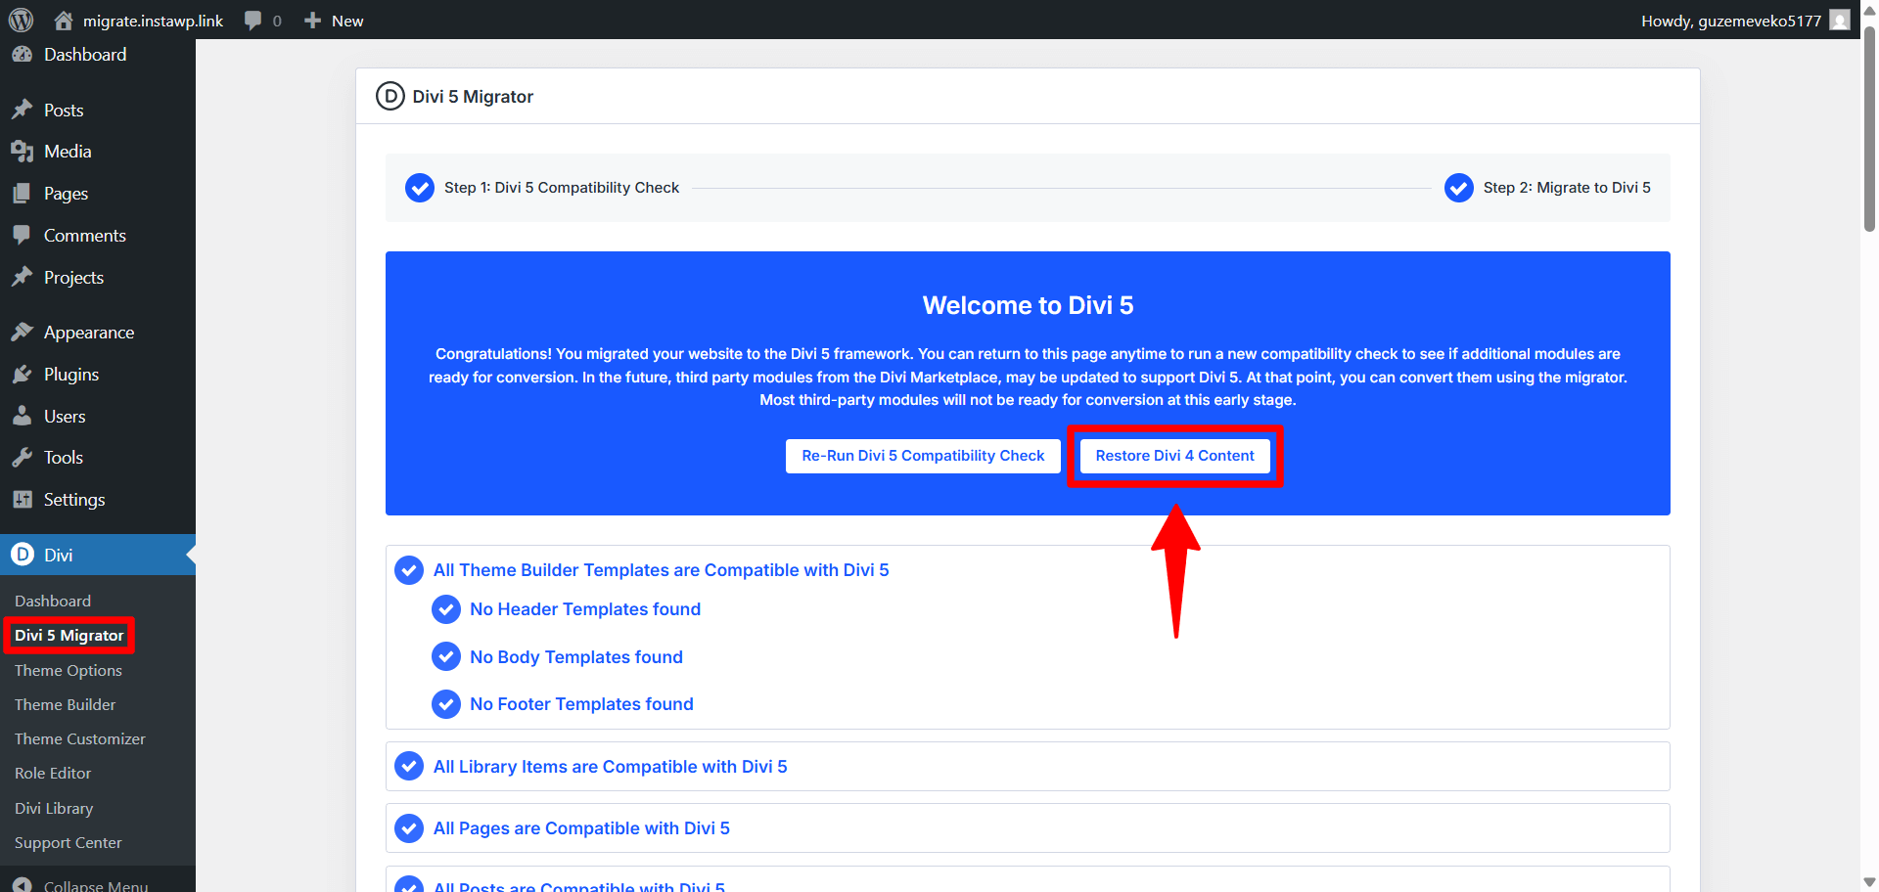The image size is (1879, 892).
Task: Click the Tools wrench icon
Action: tap(23, 458)
